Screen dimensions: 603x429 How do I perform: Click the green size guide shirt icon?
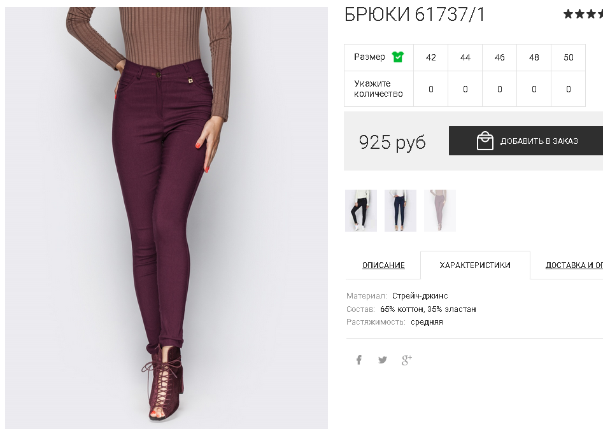397,57
